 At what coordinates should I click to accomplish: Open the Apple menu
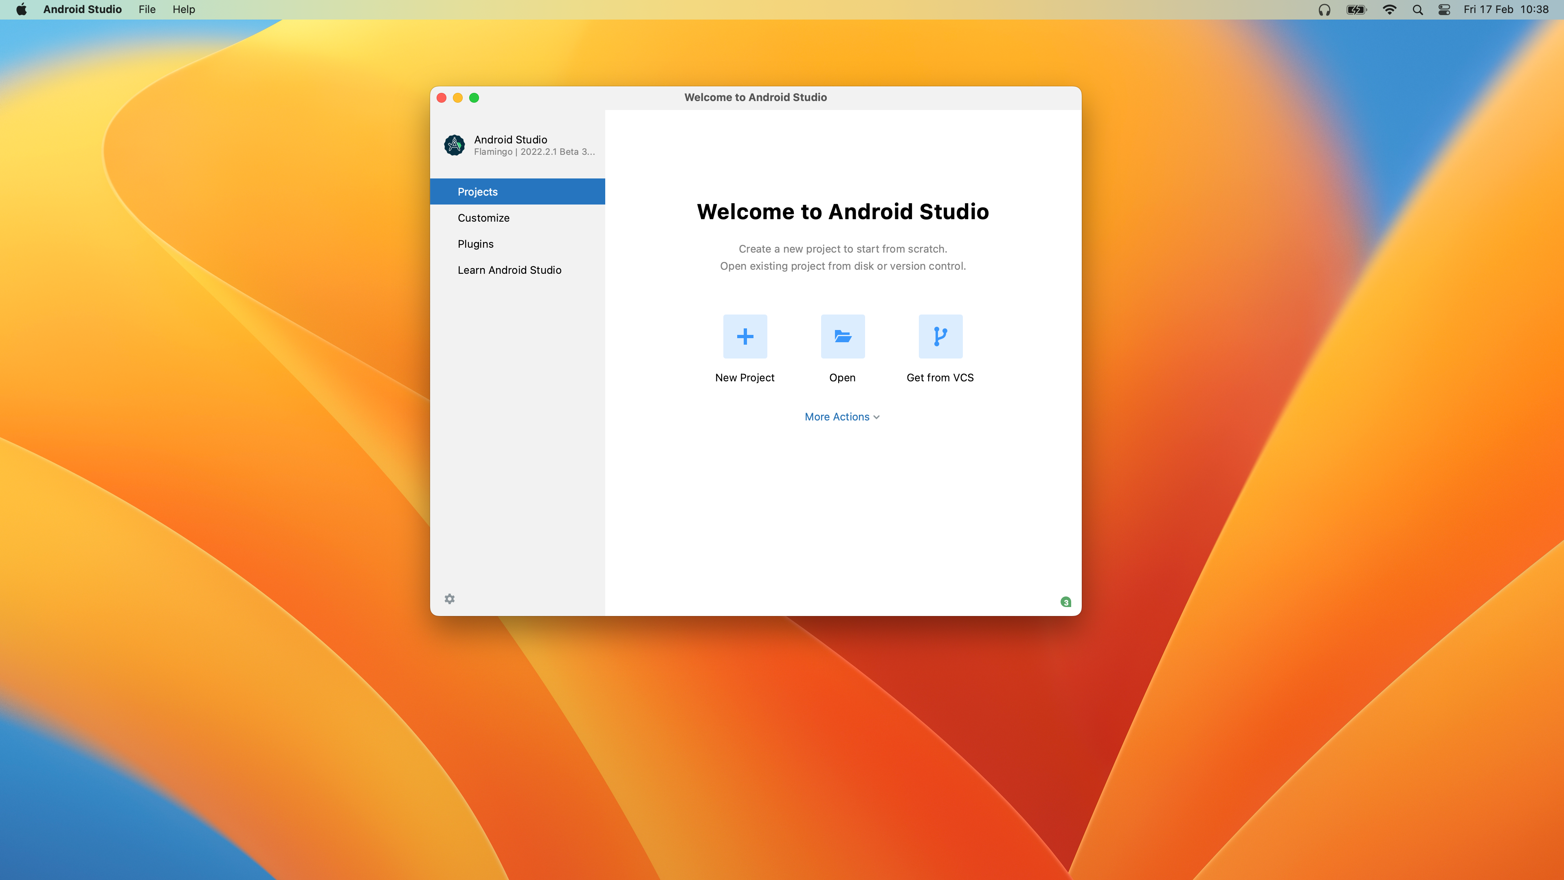(x=21, y=10)
